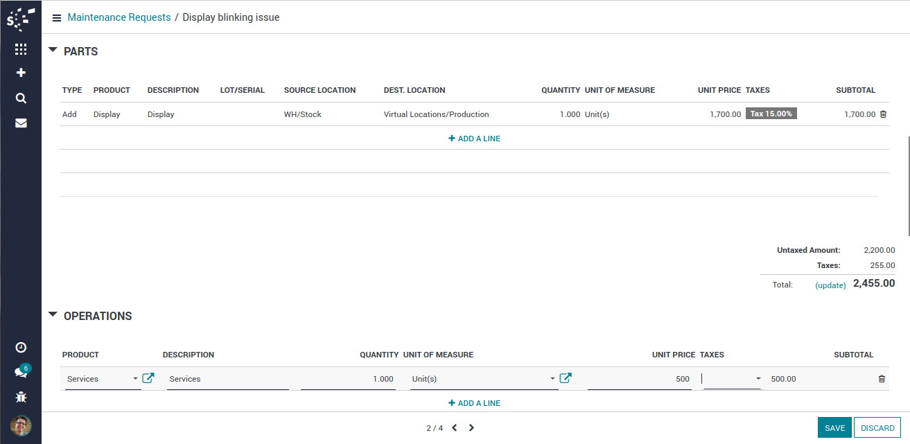910x444 pixels.
Task: Open the clock activities icon
Action: 21,347
